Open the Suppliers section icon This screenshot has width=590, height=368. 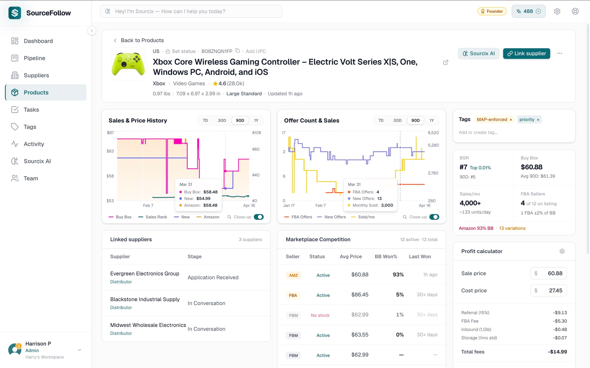pos(15,75)
